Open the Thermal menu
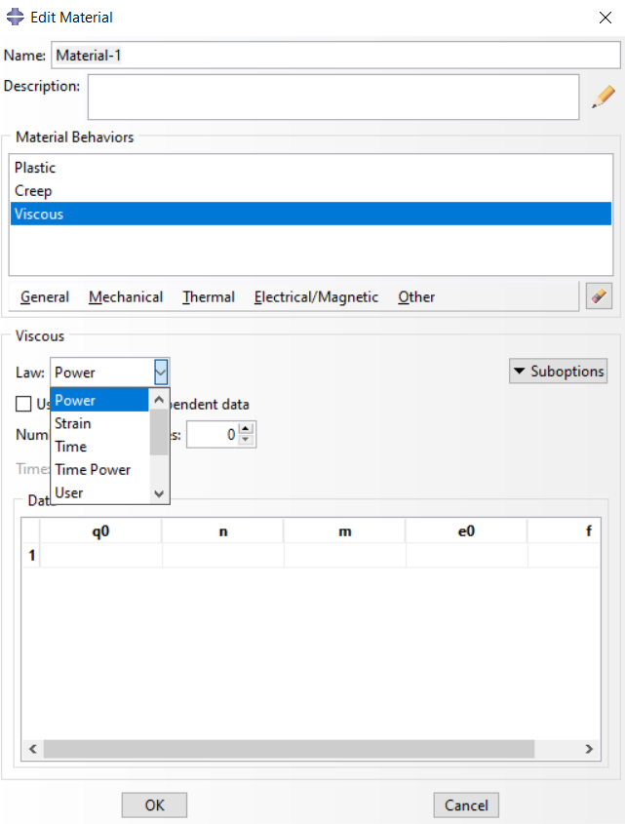The image size is (625, 824). 209,296
